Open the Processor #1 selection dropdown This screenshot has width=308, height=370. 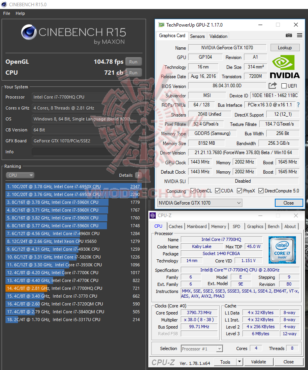[x=202, y=348]
